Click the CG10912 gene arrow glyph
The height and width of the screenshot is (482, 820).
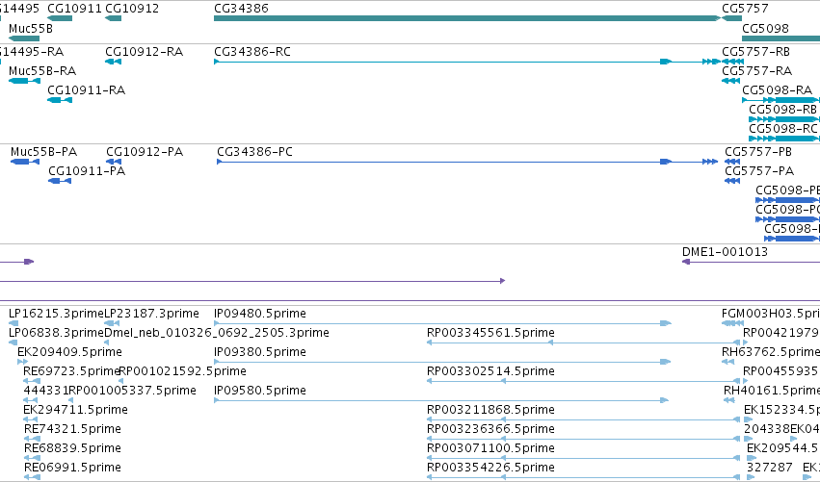(x=114, y=18)
